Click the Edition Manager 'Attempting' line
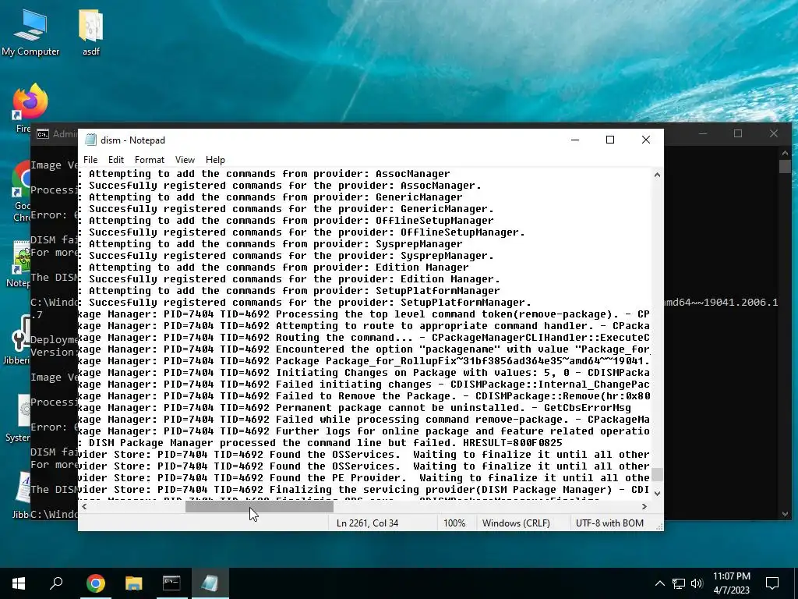 coord(274,267)
